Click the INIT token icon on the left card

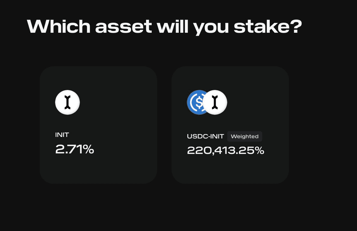(67, 102)
